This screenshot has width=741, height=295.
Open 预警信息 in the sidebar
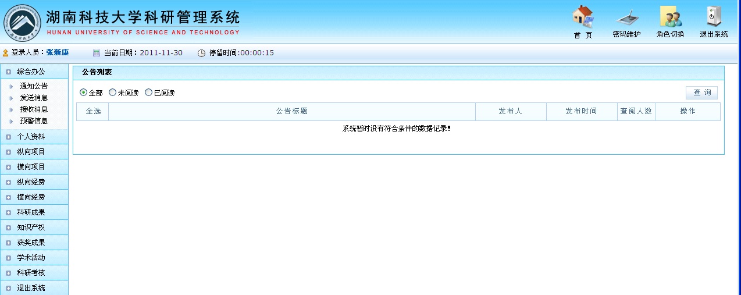(34, 121)
